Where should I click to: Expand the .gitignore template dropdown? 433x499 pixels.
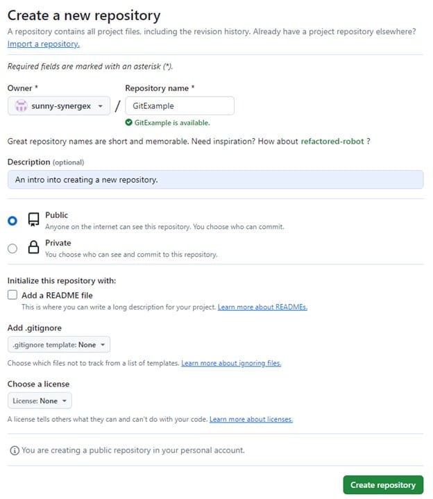coord(58,345)
